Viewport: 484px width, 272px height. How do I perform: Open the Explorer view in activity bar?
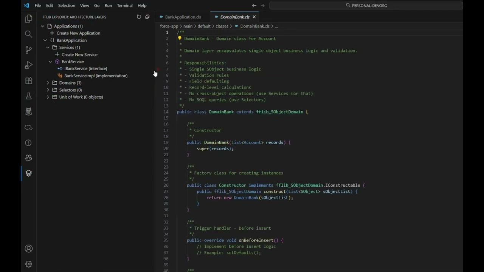(28, 19)
